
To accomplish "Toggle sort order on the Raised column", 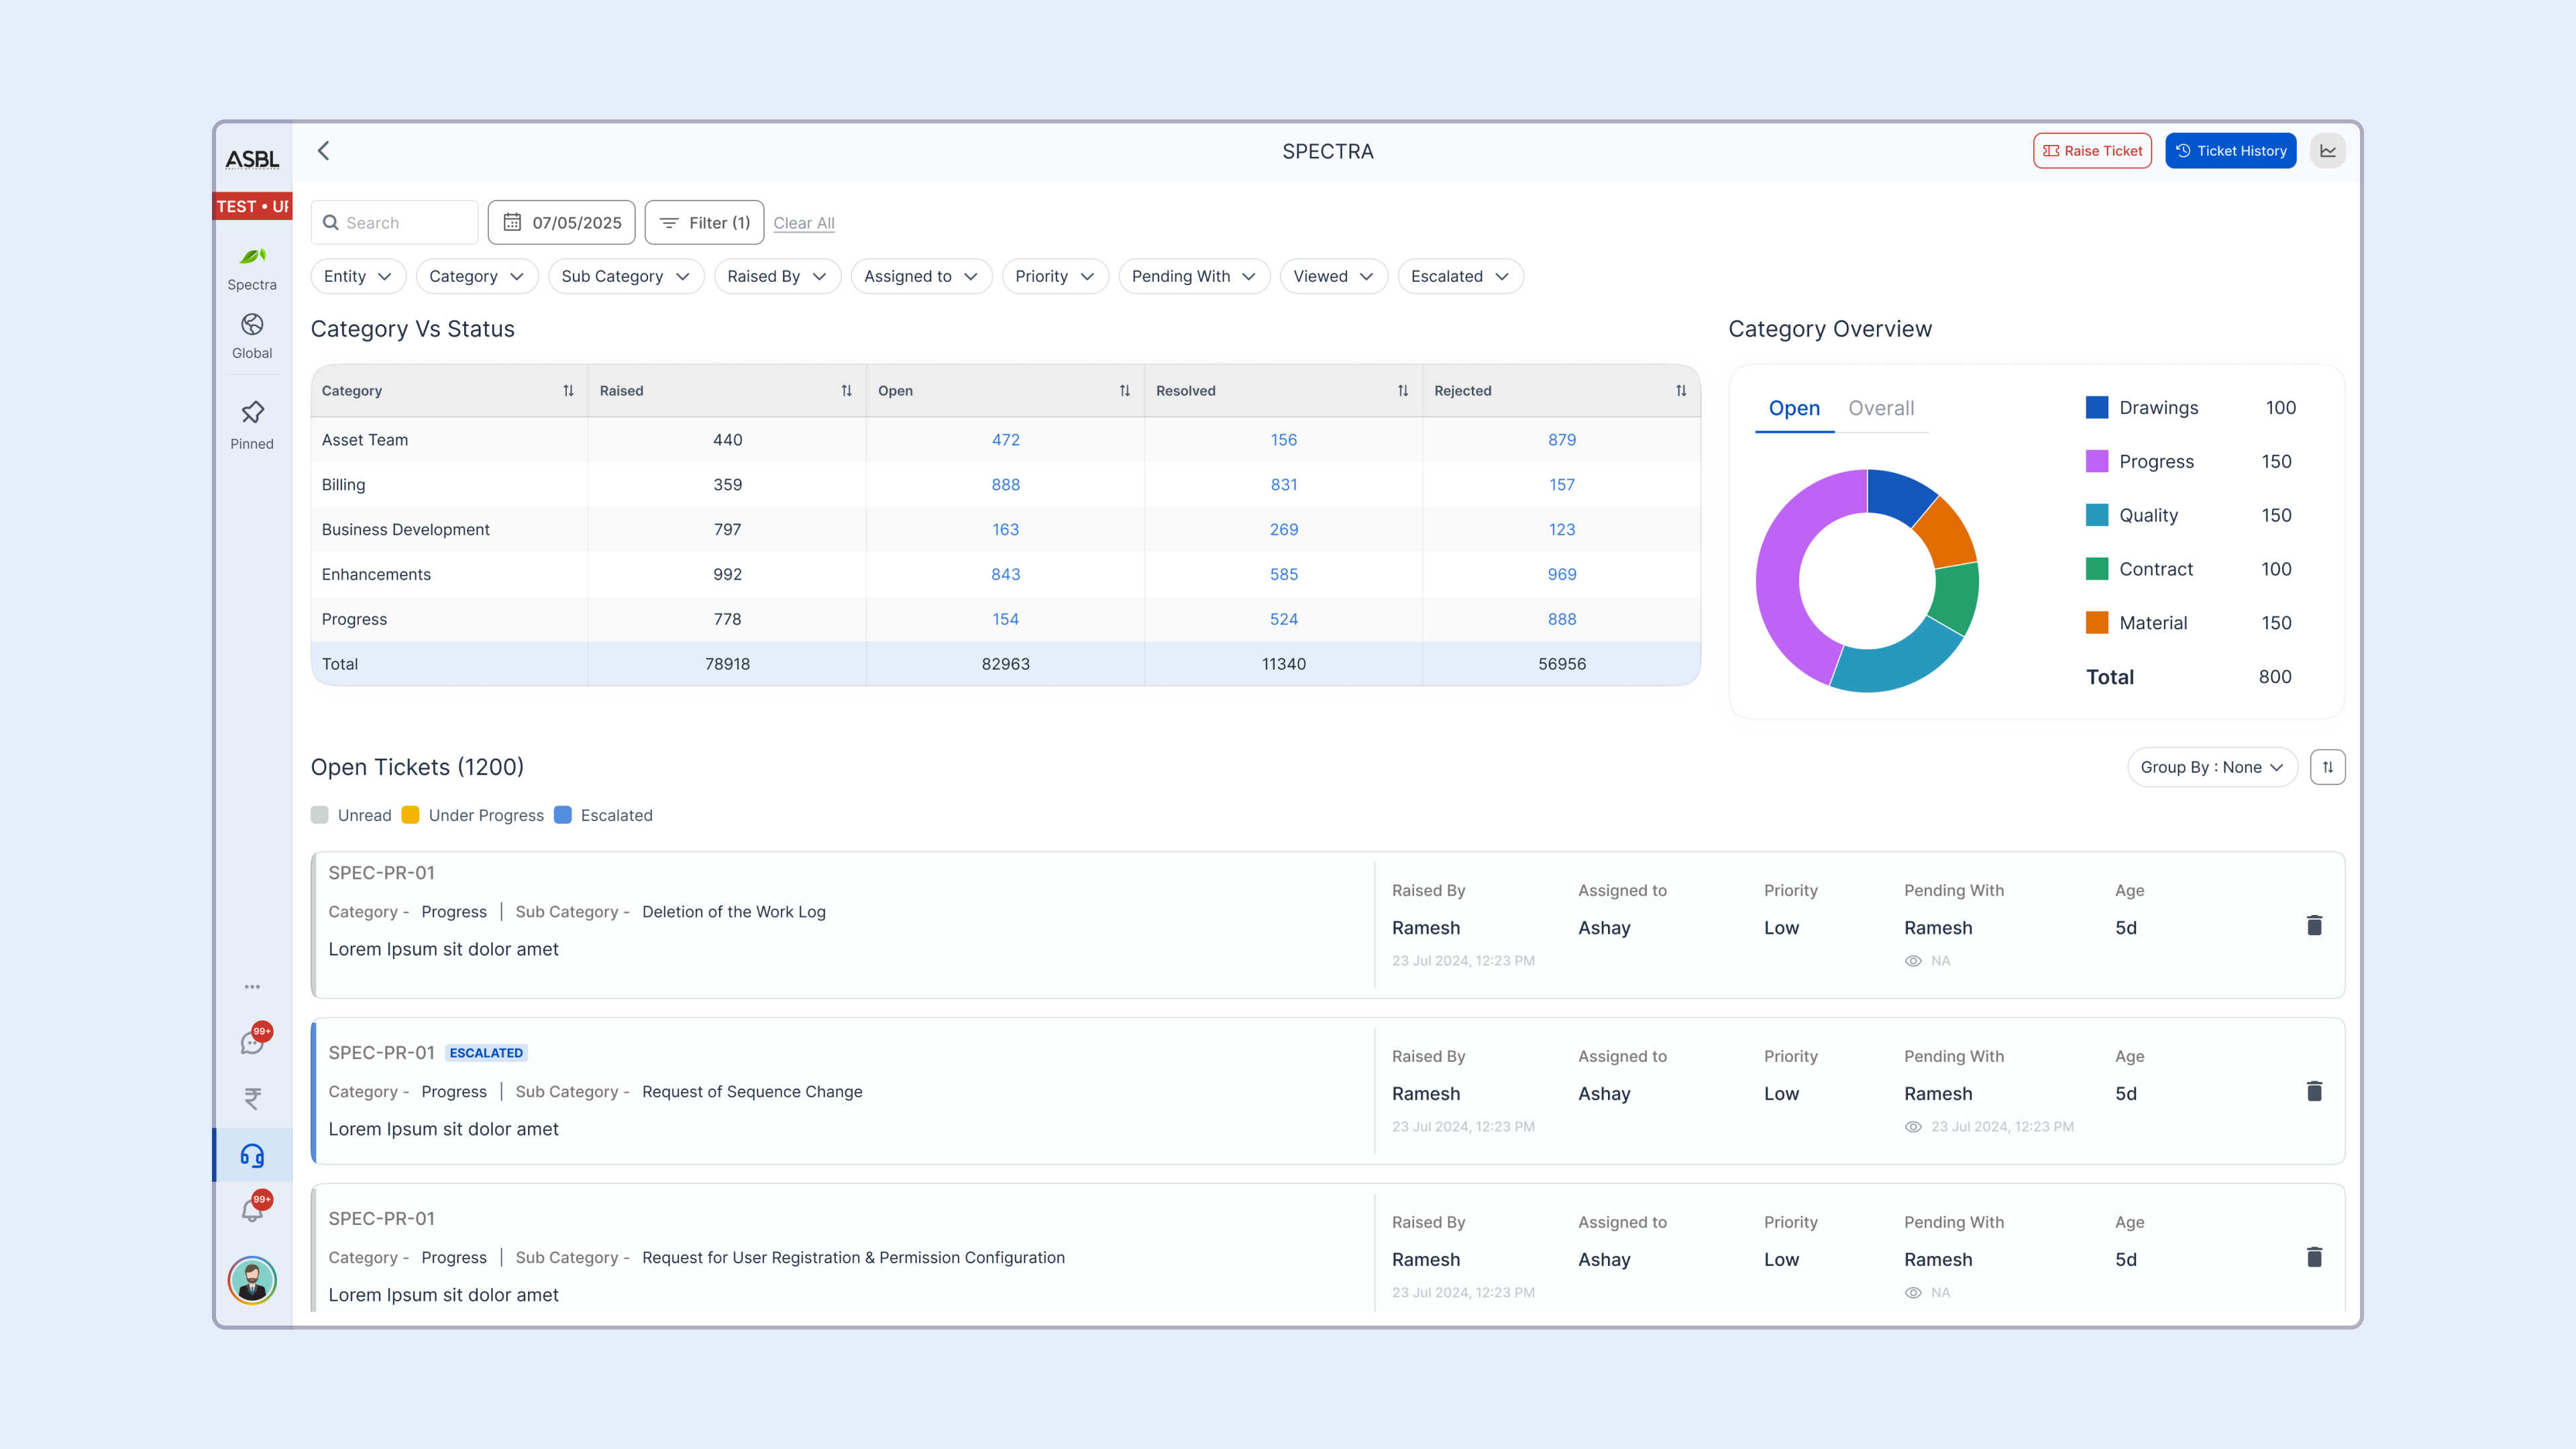I will point(846,391).
